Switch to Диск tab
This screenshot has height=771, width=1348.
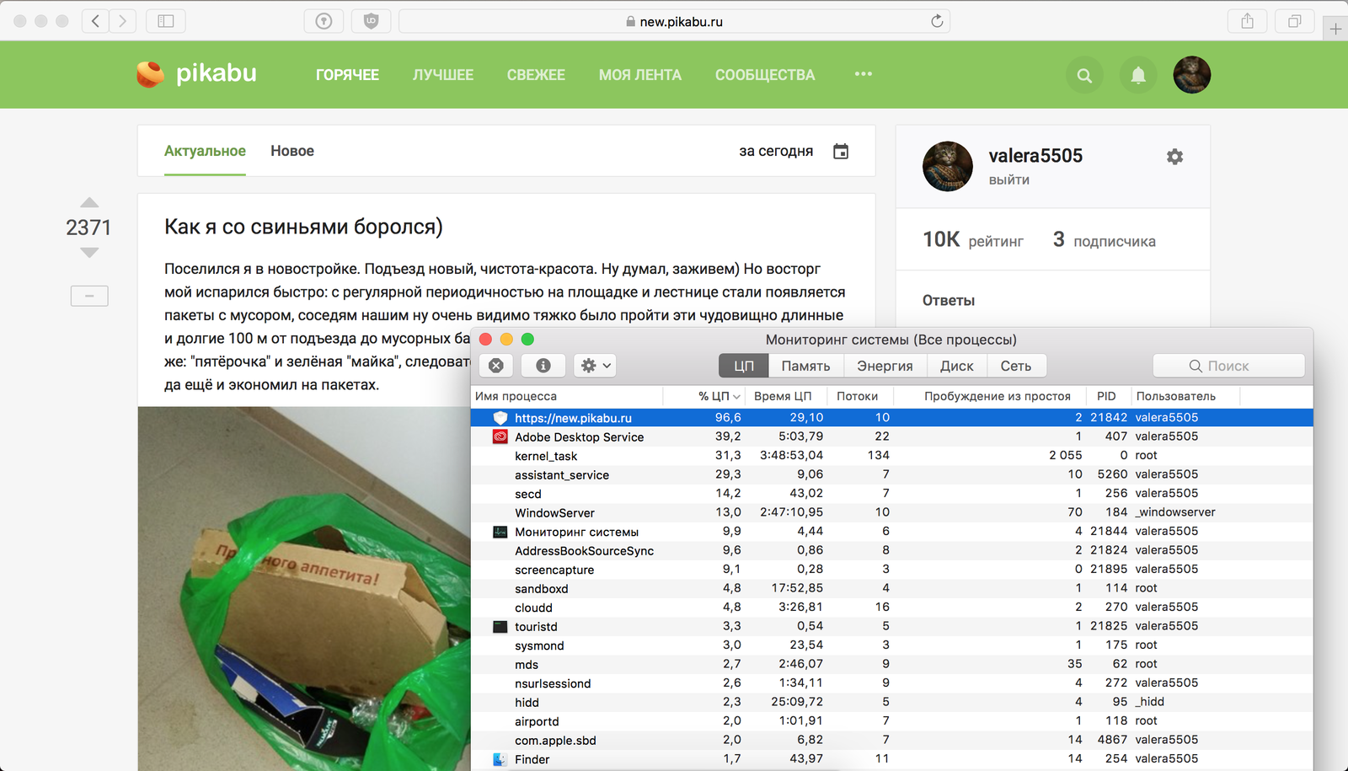[x=957, y=366]
